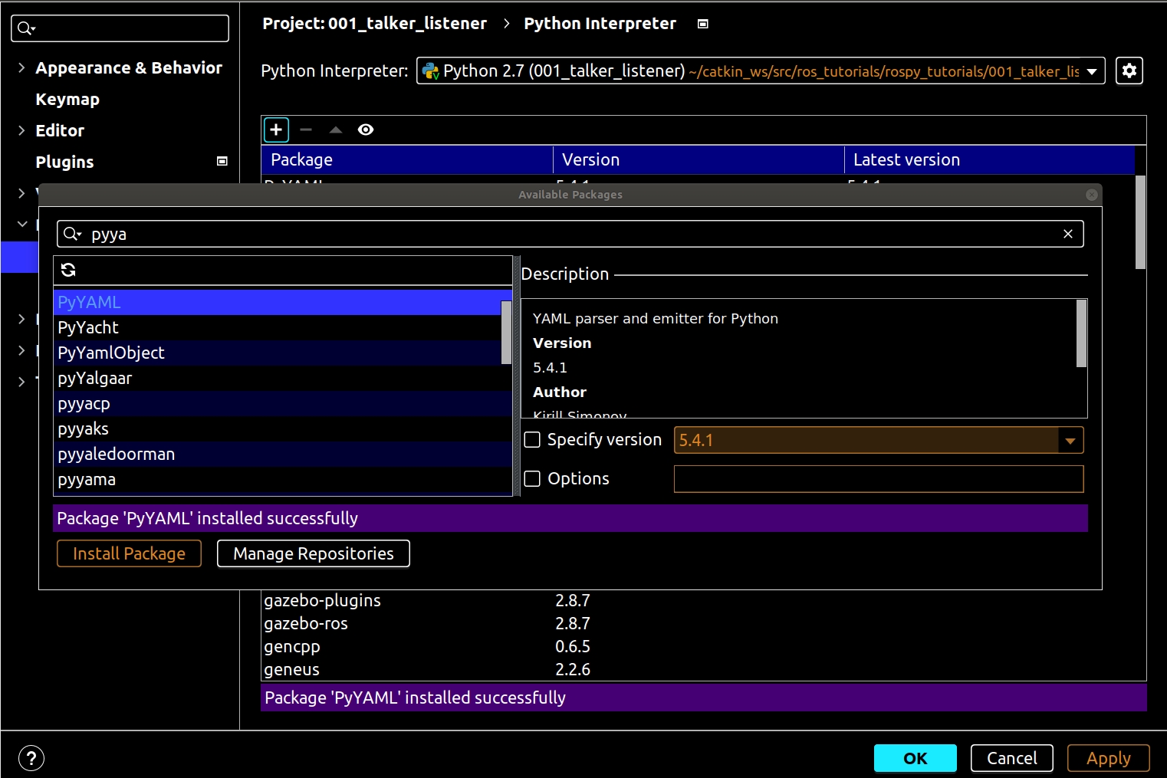Toggle the show early releases eye icon
This screenshot has width=1167, height=778.
click(366, 130)
